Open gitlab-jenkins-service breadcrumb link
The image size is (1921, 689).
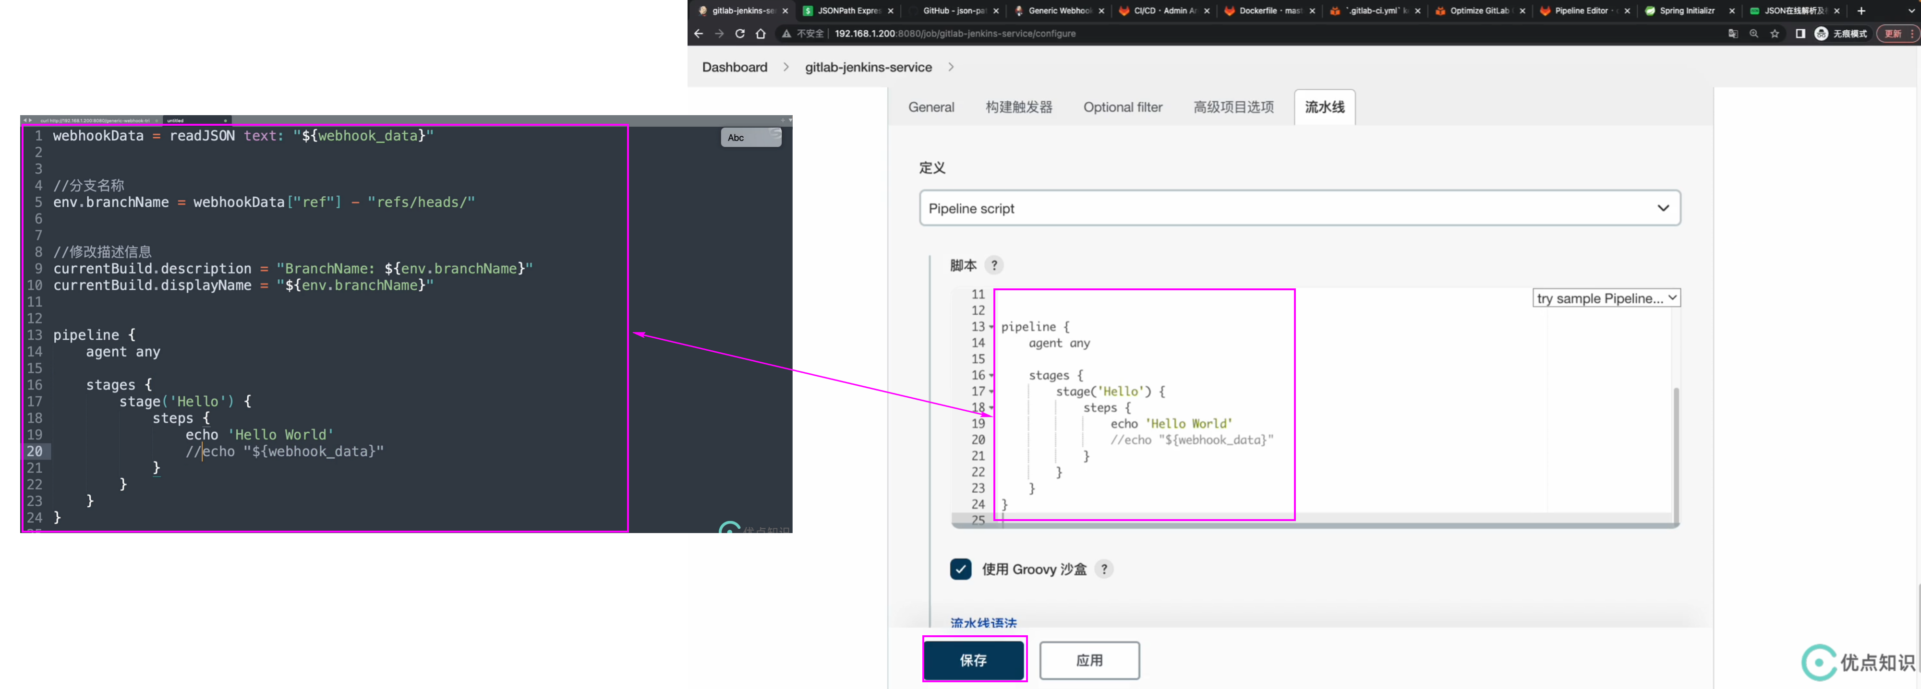868,67
